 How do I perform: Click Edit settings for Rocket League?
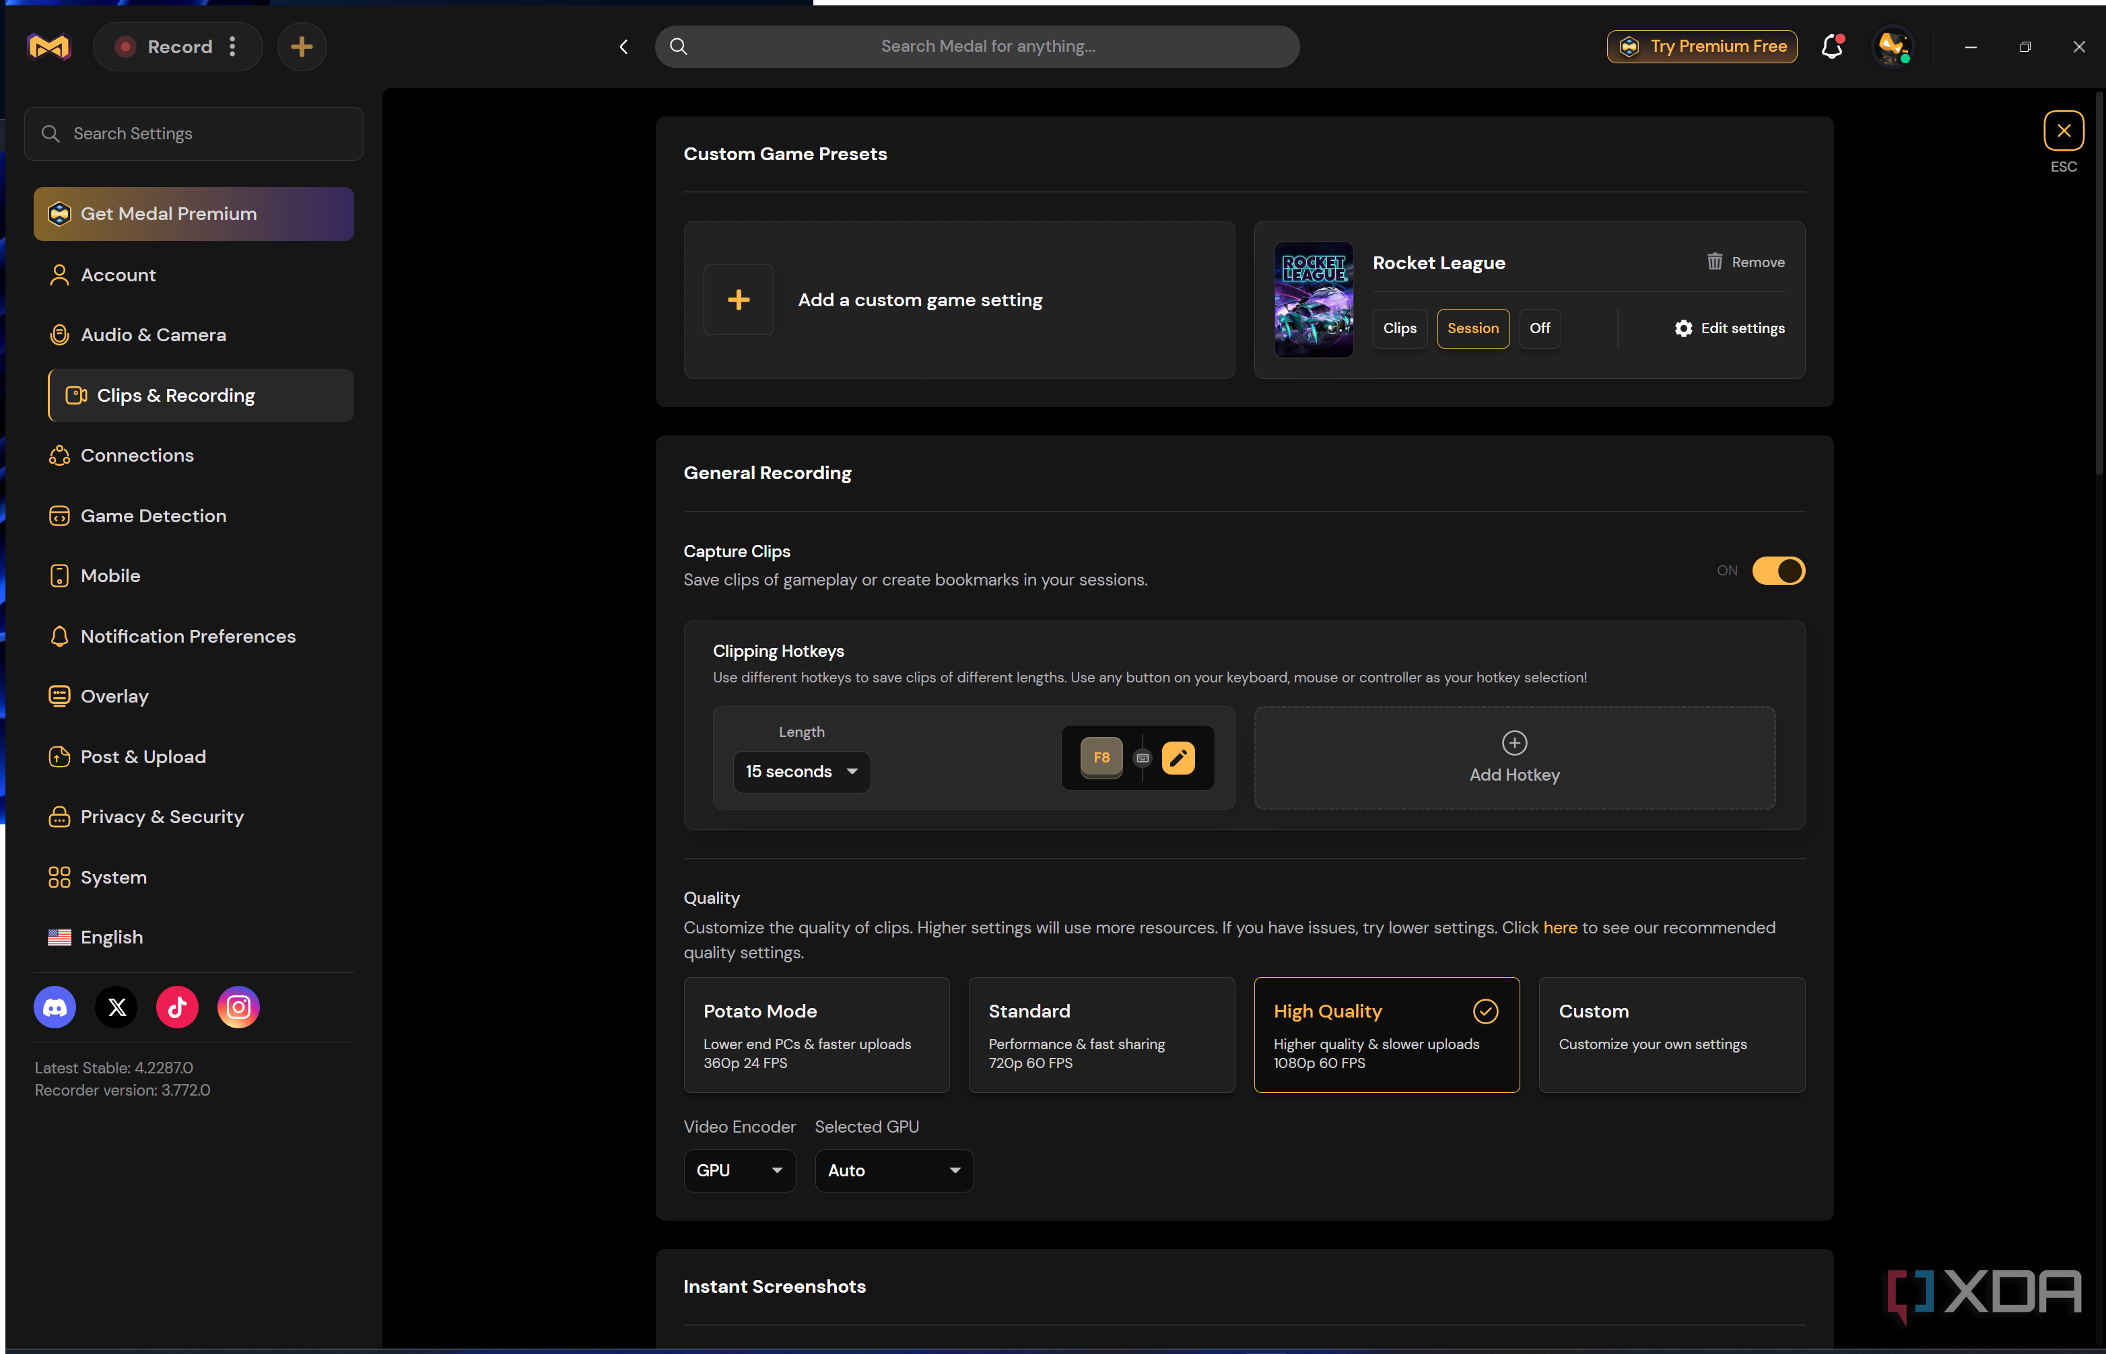(x=1730, y=328)
